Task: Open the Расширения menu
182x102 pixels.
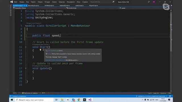Action: 71,2
